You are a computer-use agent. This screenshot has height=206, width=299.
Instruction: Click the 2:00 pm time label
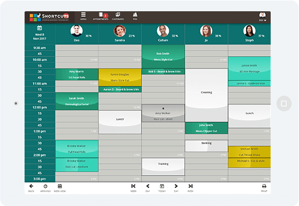click(40, 155)
